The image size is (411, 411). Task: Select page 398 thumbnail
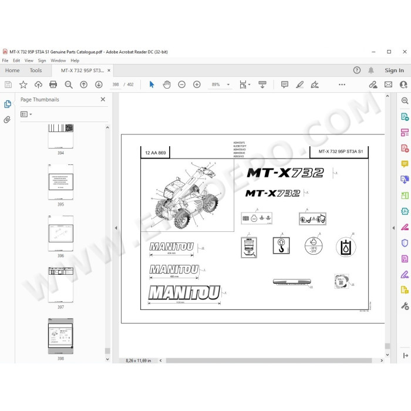pyautogui.click(x=60, y=336)
